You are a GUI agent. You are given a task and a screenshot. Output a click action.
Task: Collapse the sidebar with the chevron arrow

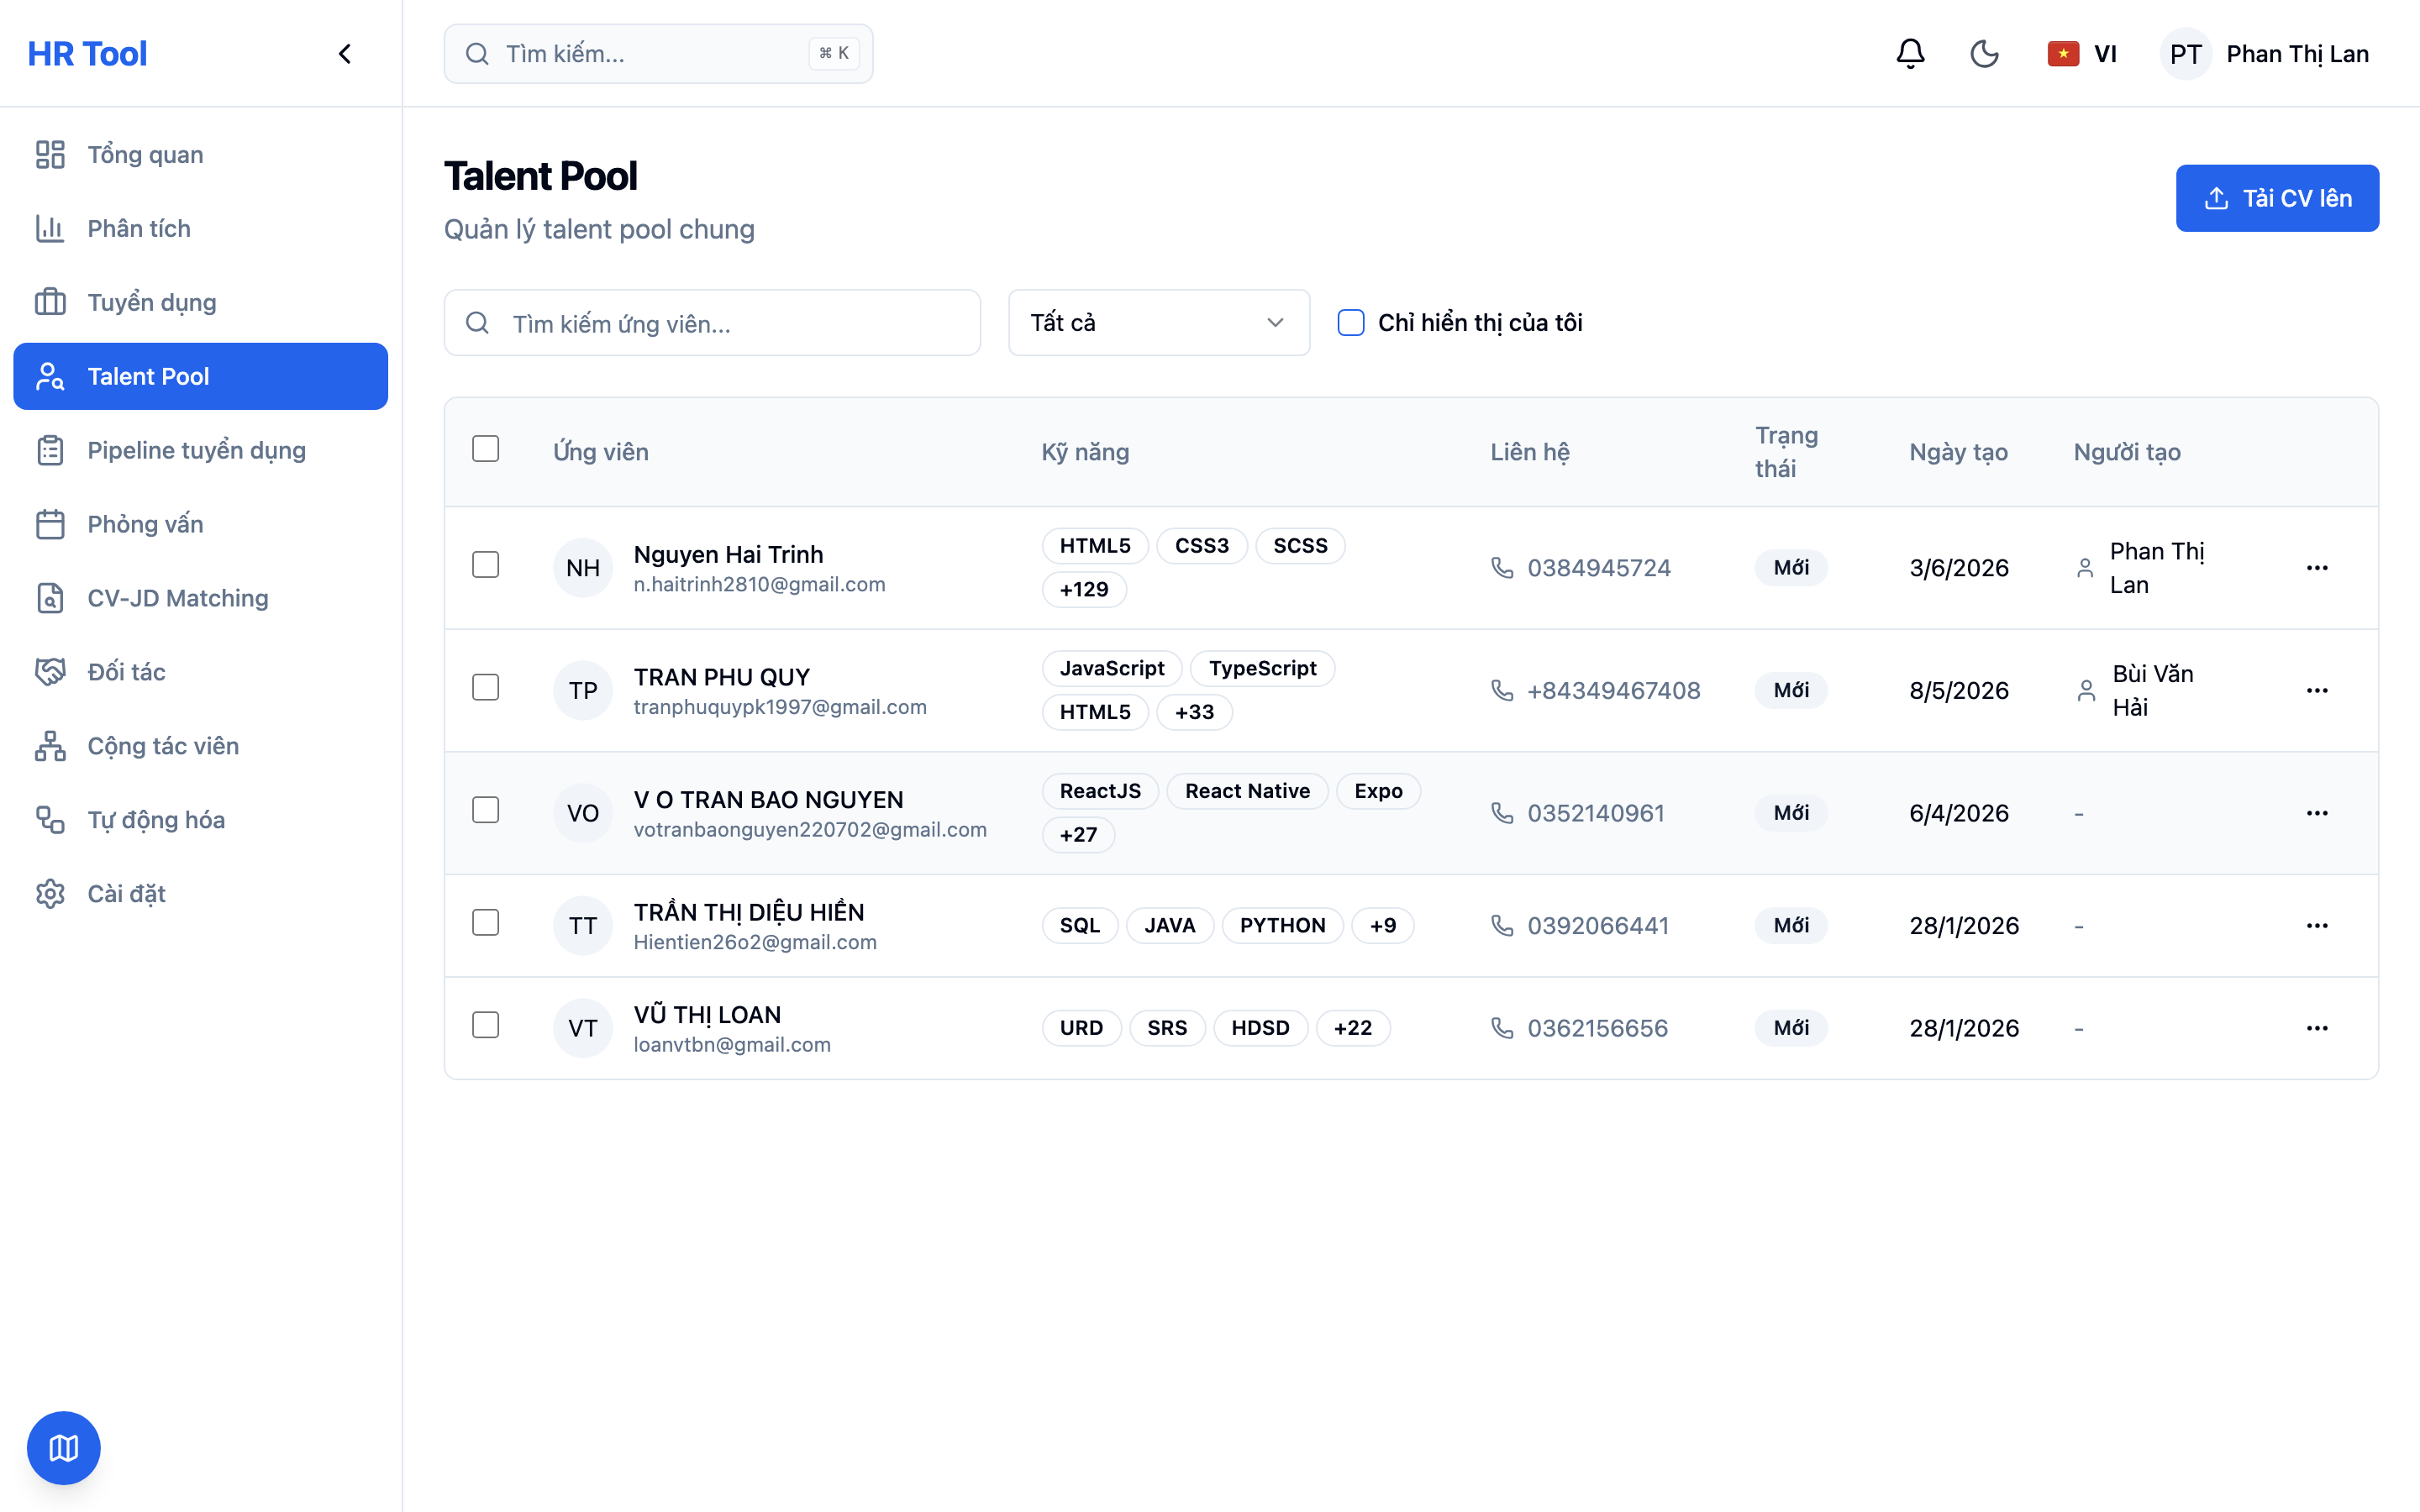tap(345, 54)
